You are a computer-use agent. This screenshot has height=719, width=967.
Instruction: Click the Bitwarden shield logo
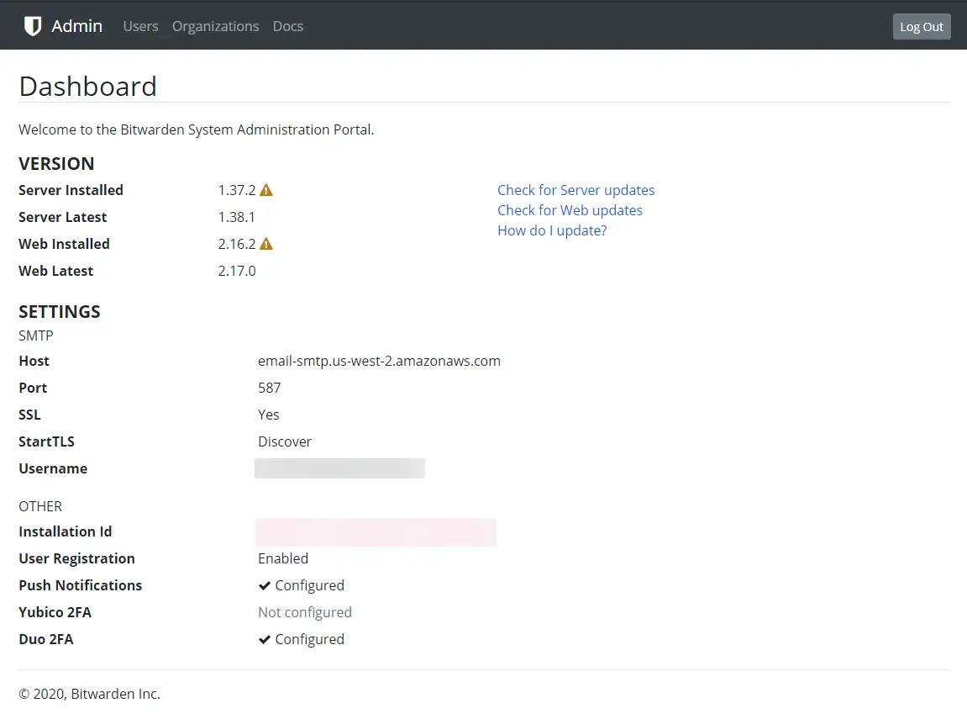pos(33,25)
